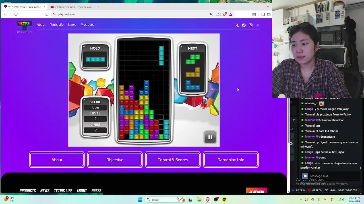The width and height of the screenshot is (364, 204).
Task: Open the Facebook social link
Action: pos(244,25)
